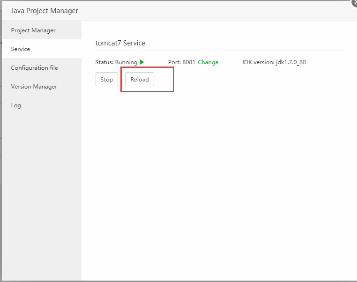Click the green running status icon

click(x=142, y=62)
